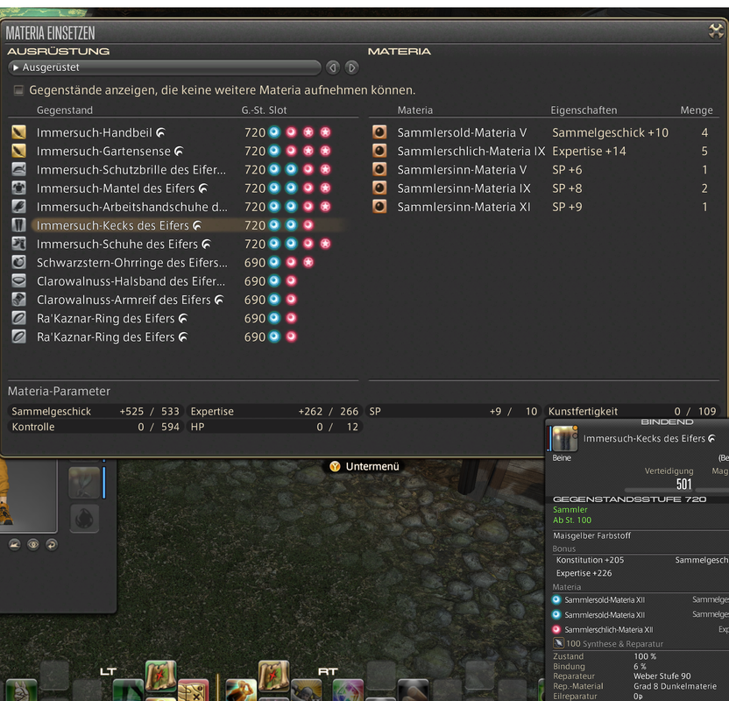Click the Expertise +262 / 266 parameter

(x=274, y=411)
